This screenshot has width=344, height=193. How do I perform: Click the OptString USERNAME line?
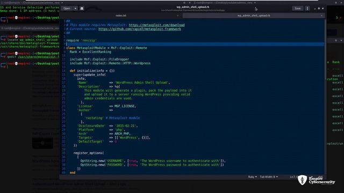pos(153,161)
